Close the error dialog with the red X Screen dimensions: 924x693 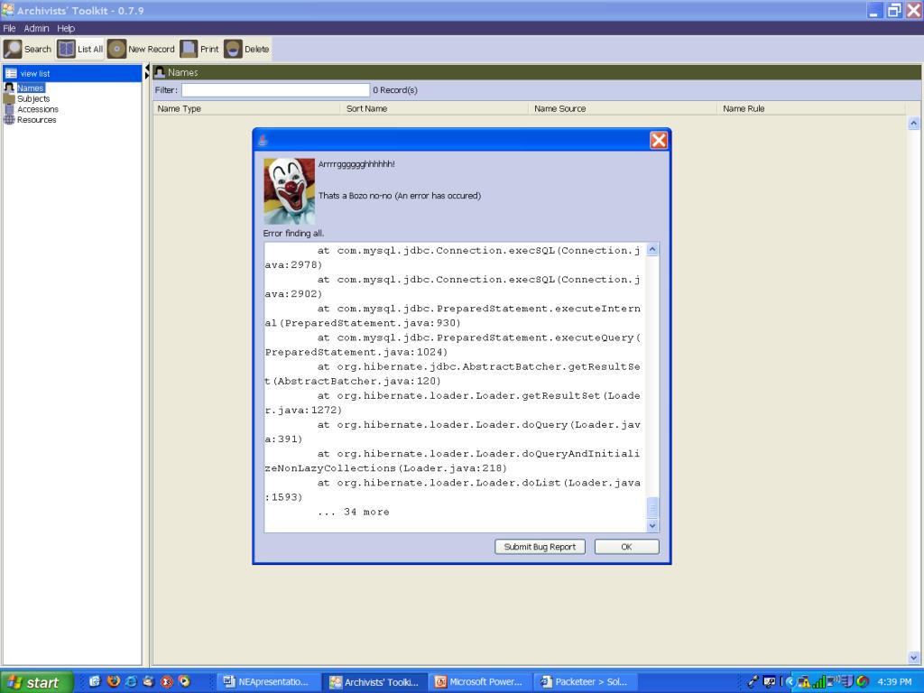[x=658, y=140]
